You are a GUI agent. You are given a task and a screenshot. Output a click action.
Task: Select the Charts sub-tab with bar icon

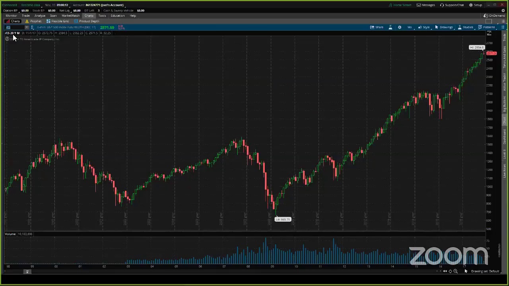coord(13,21)
